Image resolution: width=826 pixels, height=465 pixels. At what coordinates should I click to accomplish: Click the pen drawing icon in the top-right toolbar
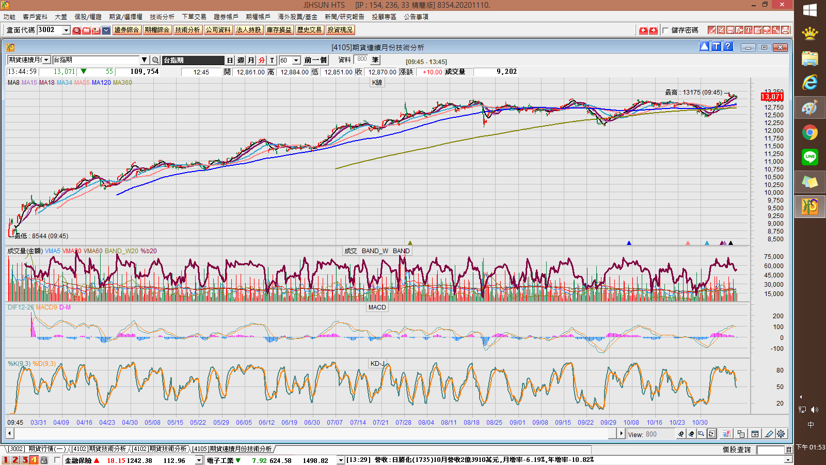712,30
